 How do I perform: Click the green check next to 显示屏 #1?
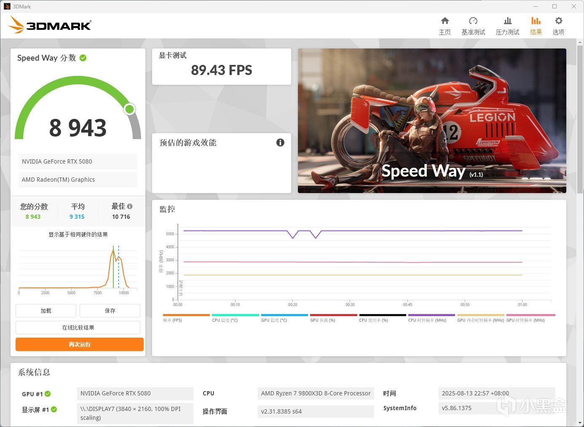click(54, 409)
